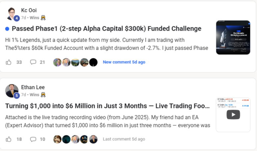
Task: Like Kc Oi's Phase1 post thumbs-up
Action: 9,62
